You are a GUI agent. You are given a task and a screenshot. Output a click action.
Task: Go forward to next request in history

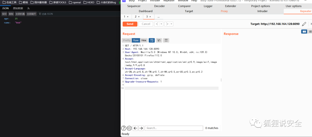(167, 24)
